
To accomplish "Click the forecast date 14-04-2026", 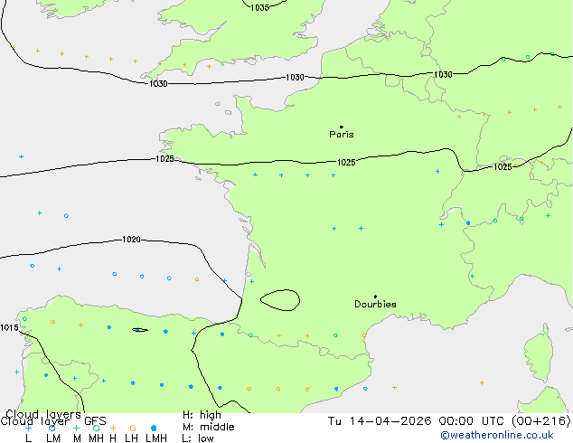I will (x=390, y=421).
